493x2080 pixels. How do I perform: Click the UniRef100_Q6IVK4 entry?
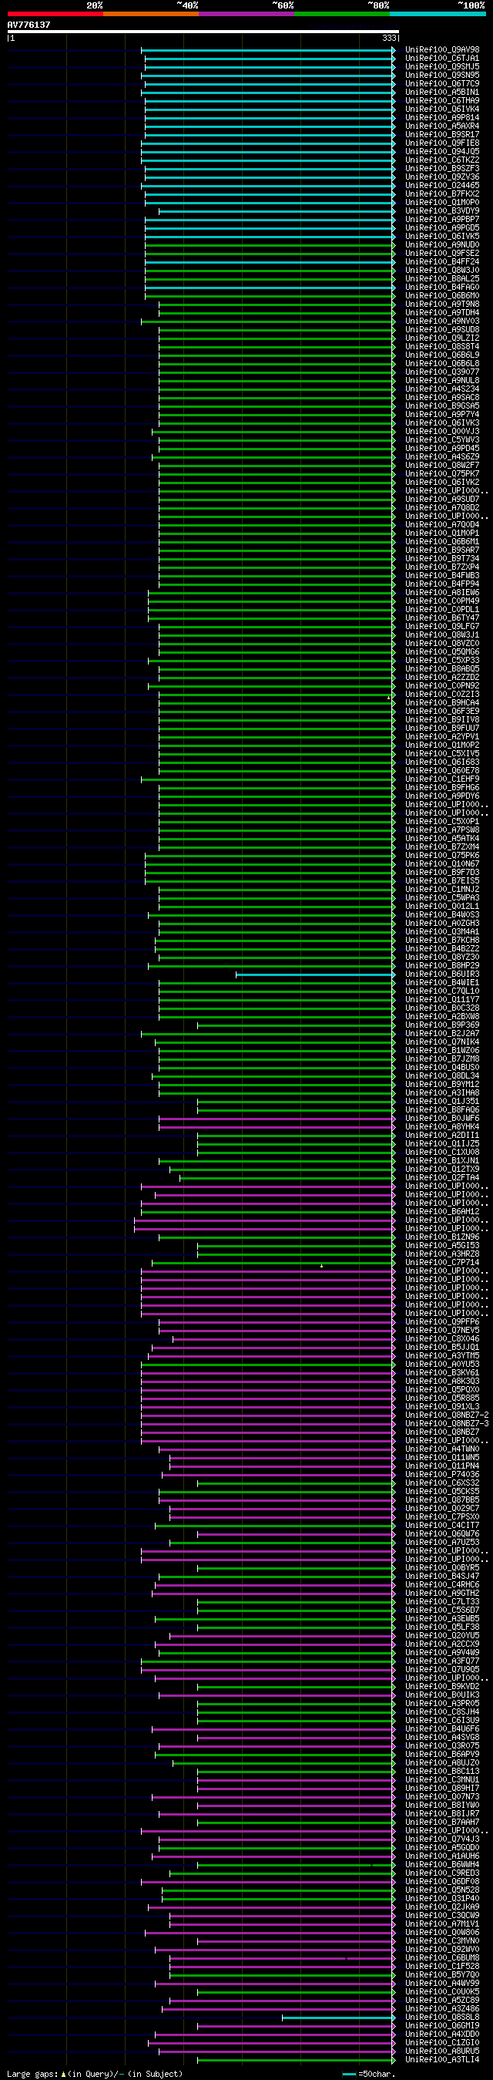click(442, 109)
